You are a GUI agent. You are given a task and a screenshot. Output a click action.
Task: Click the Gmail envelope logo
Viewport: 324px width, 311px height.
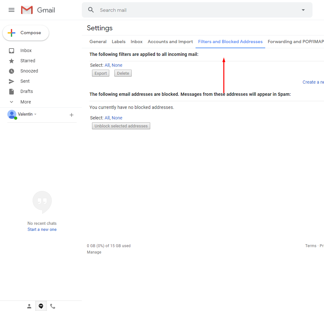(x=27, y=10)
